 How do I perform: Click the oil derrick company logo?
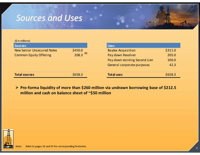[x=8, y=139]
